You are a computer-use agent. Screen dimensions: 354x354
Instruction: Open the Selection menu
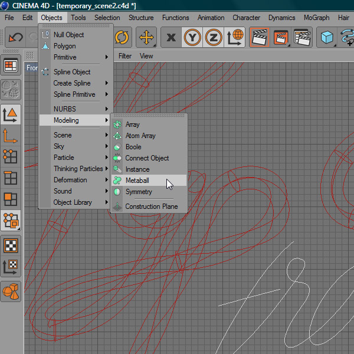(x=107, y=18)
